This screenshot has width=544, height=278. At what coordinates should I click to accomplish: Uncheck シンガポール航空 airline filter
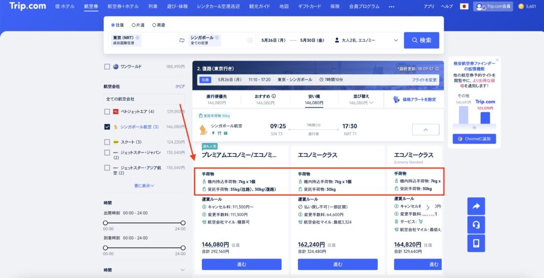107,127
